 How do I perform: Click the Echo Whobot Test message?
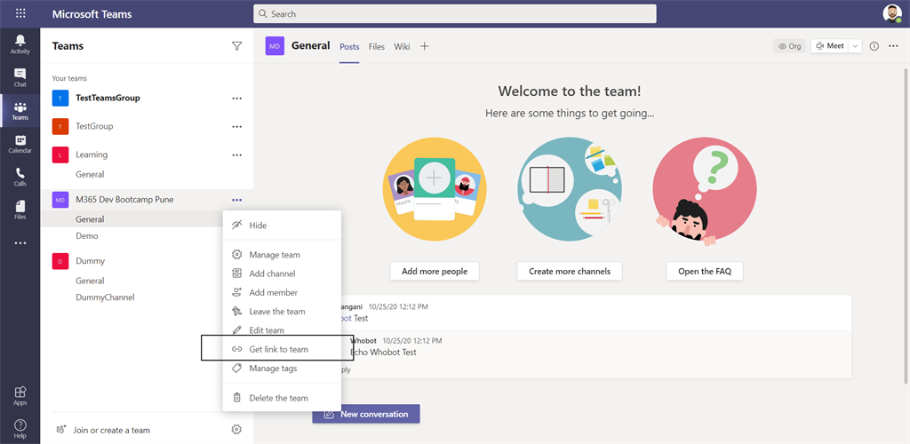pyautogui.click(x=383, y=352)
